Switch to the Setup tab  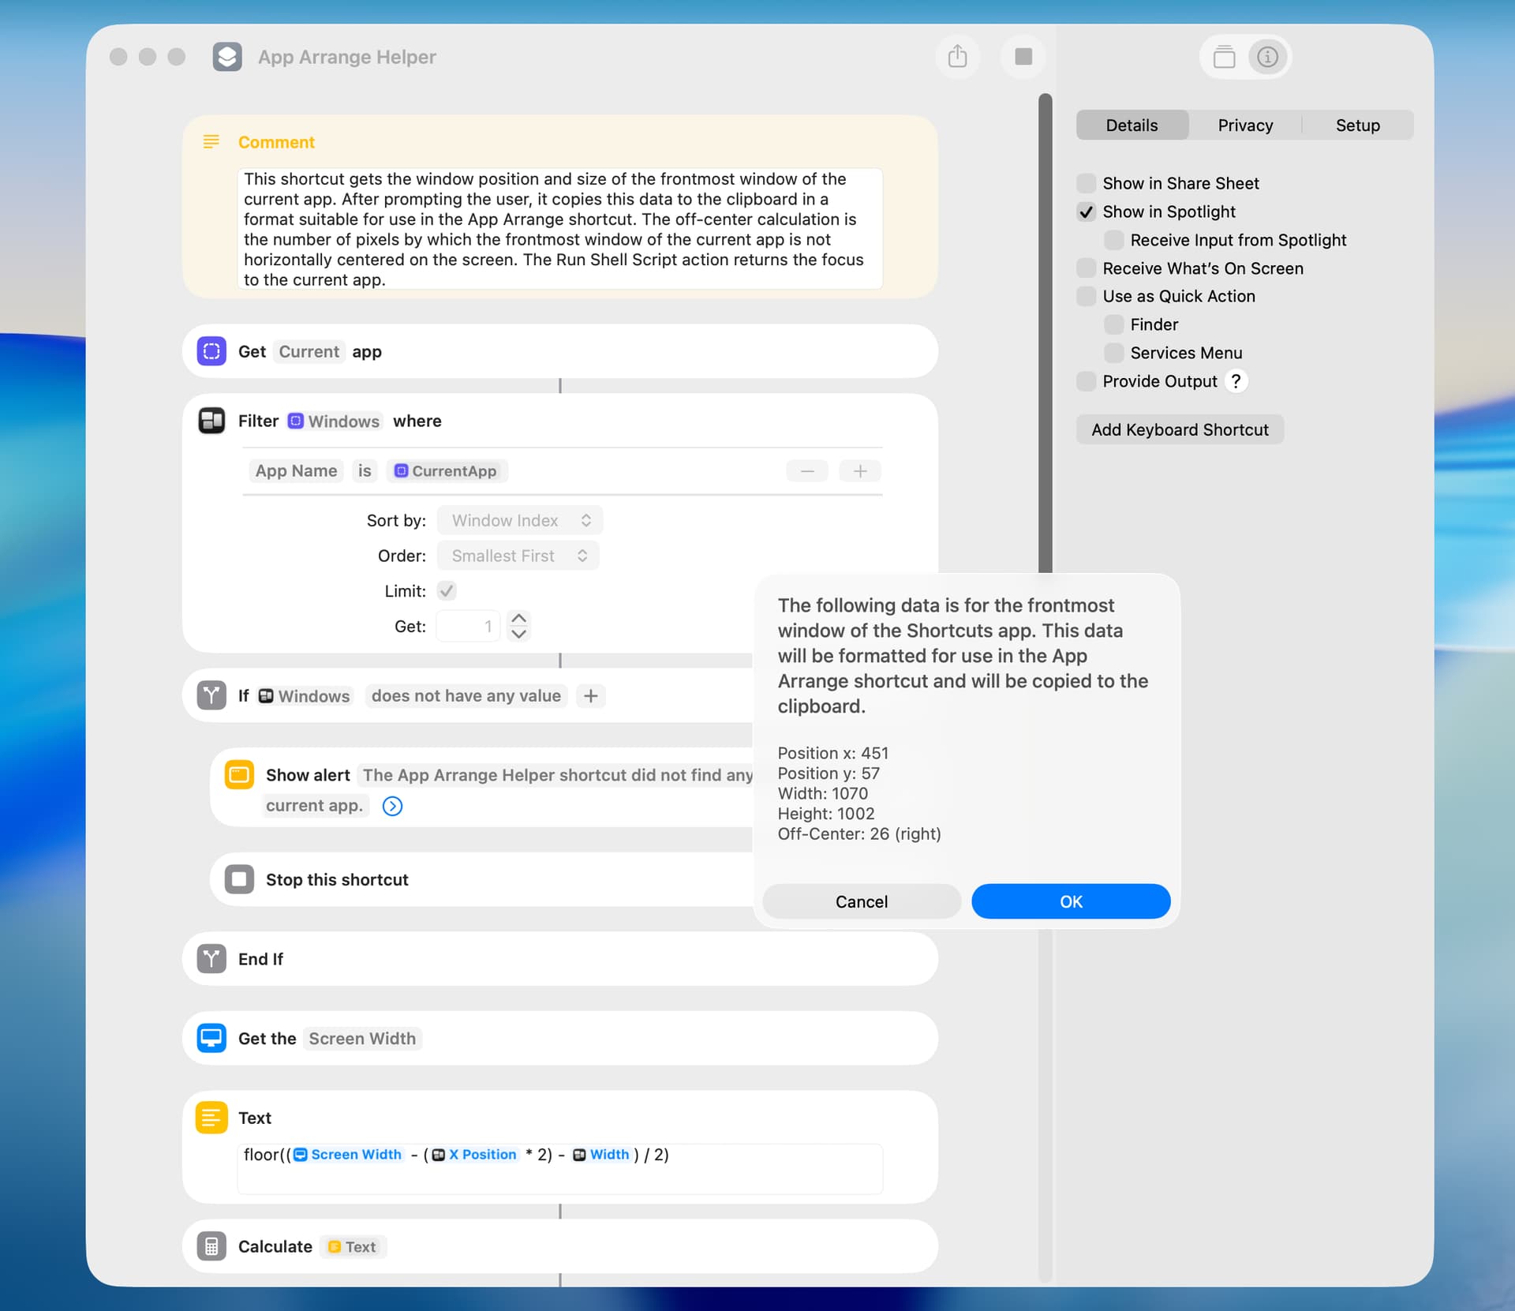(x=1357, y=125)
